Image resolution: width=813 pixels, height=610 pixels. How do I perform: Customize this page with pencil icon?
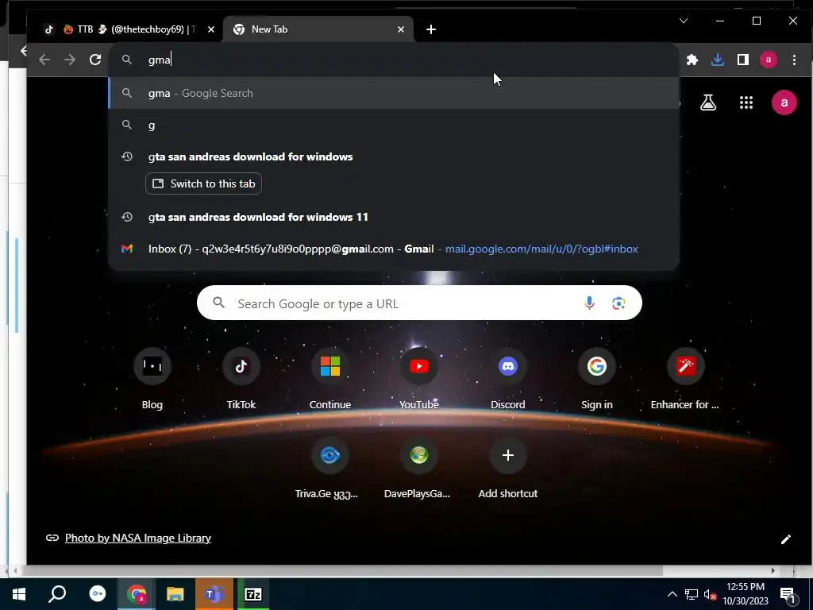point(785,539)
